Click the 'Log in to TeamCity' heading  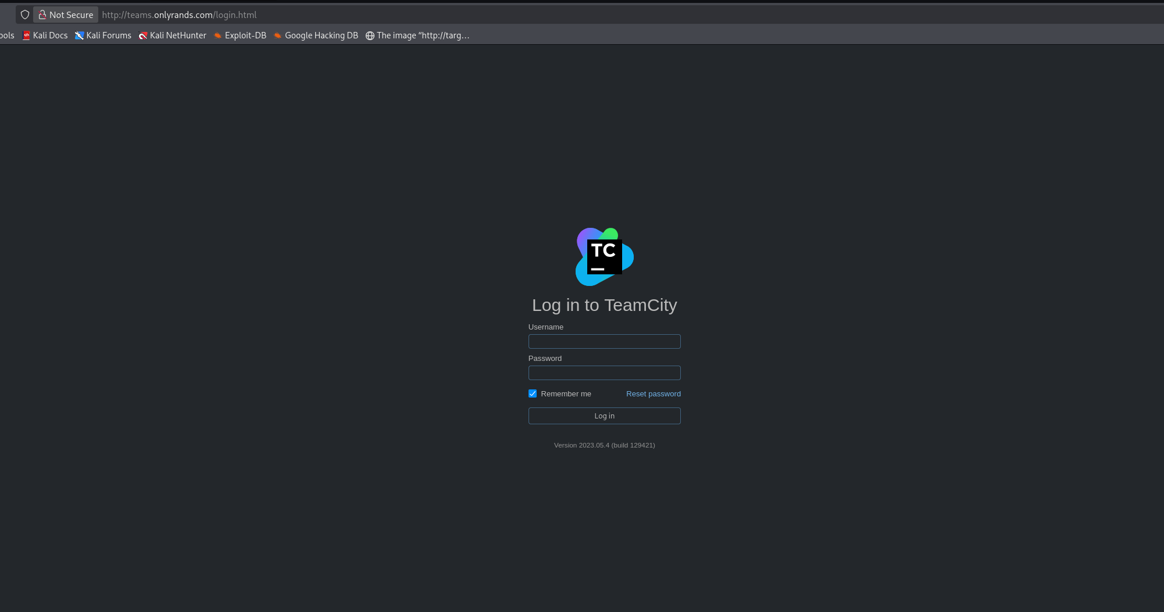605,305
